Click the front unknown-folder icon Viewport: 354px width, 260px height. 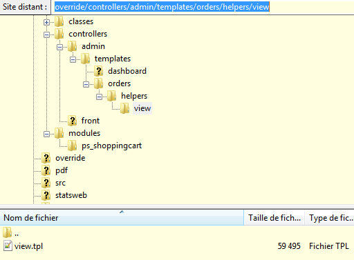(73, 121)
